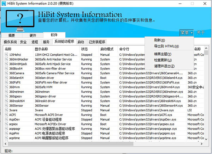Switch to the 摘要 tab
Image resolution: width=212 pixels, height=154 pixels.
tap(12, 36)
